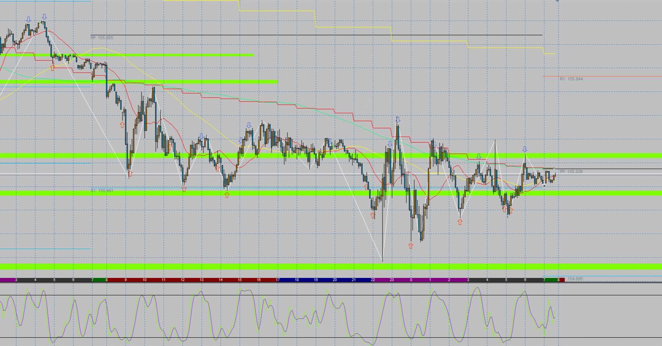Select the hour 13 timeline marker
Screen dimensions: 662x346
[x=202, y=280]
